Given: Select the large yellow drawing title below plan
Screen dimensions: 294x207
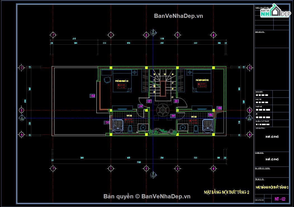Looking at the screenshot, I should [x=226, y=192].
